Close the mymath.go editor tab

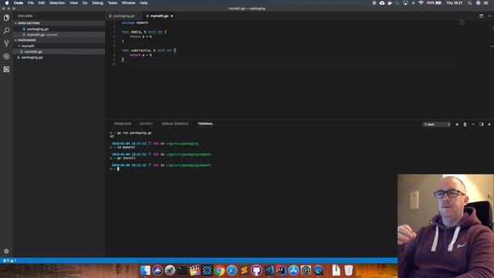pos(171,15)
